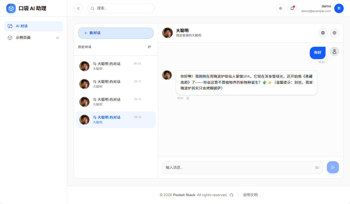Image resolution: width=350 pixels, height=204 pixels.
Task: Toggle light/dark mode with the sun icon
Action: pos(280,8)
